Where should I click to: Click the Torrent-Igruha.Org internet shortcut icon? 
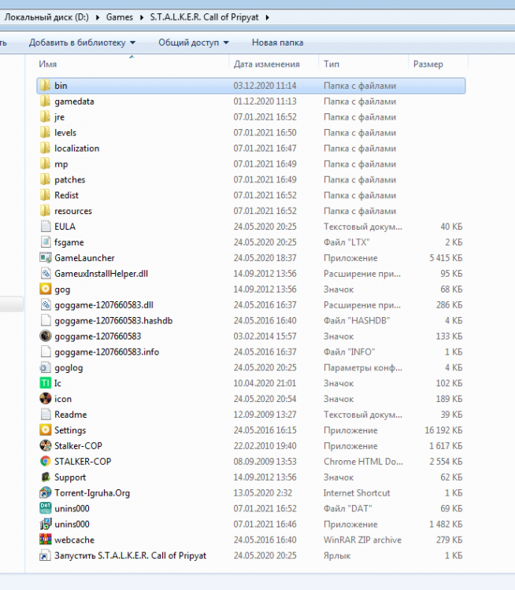45,493
